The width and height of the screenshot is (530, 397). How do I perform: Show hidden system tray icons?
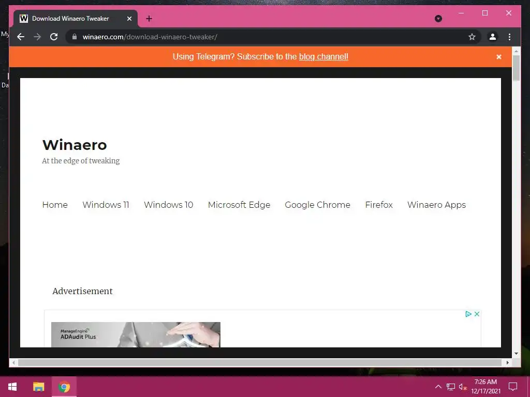438,387
